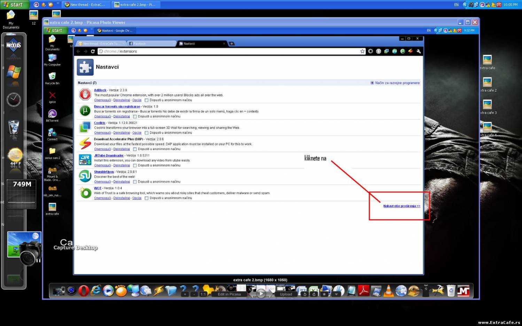Click the 749M memory meter widget
522x326 pixels.
point(22,194)
